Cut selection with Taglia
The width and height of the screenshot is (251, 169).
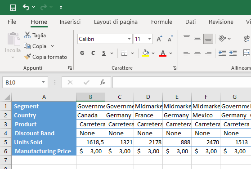coord(35,35)
